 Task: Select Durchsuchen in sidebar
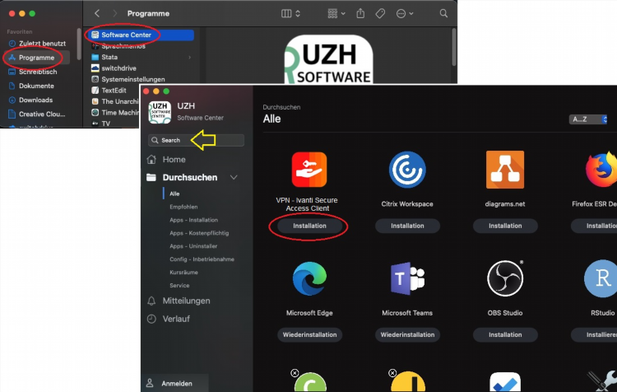point(190,177)
